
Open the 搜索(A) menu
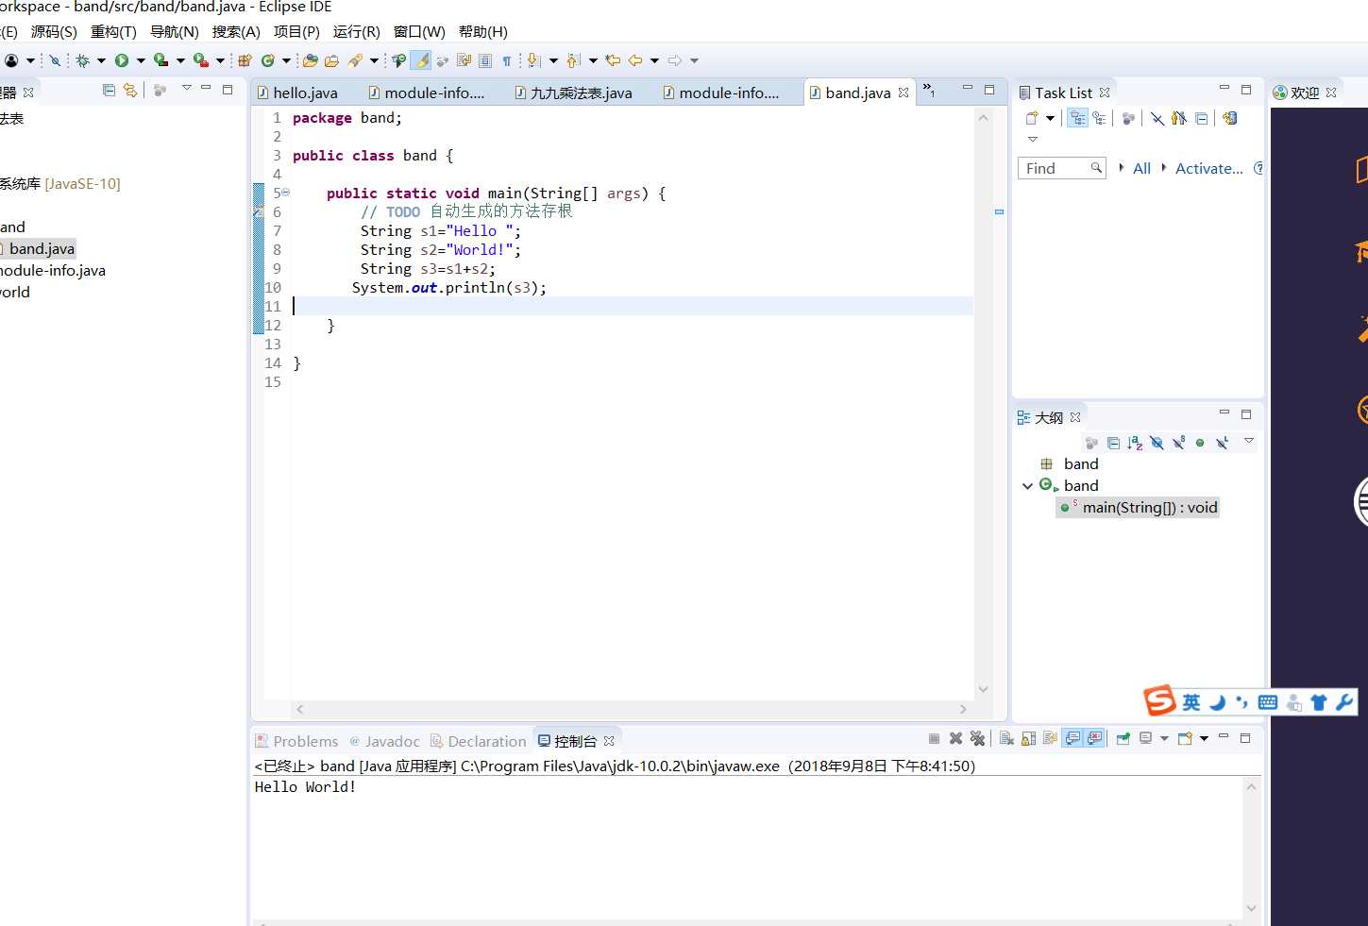pos(236,31)
